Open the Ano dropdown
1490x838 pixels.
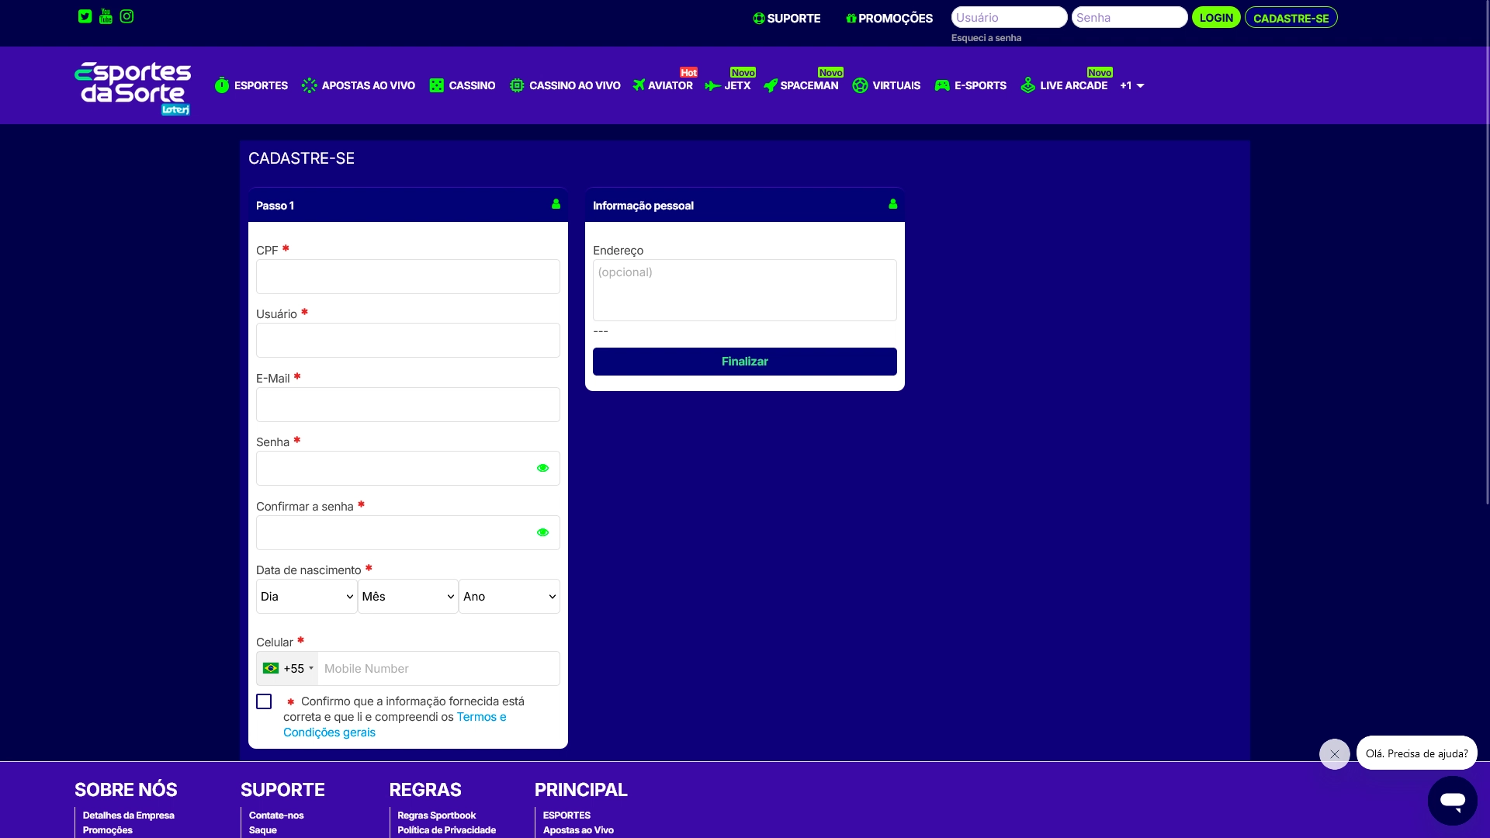coord(509,596)
